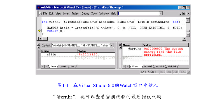203x108 pixels.
Task: Switch to the Locals tab
Action: click(x=63, y=67)
